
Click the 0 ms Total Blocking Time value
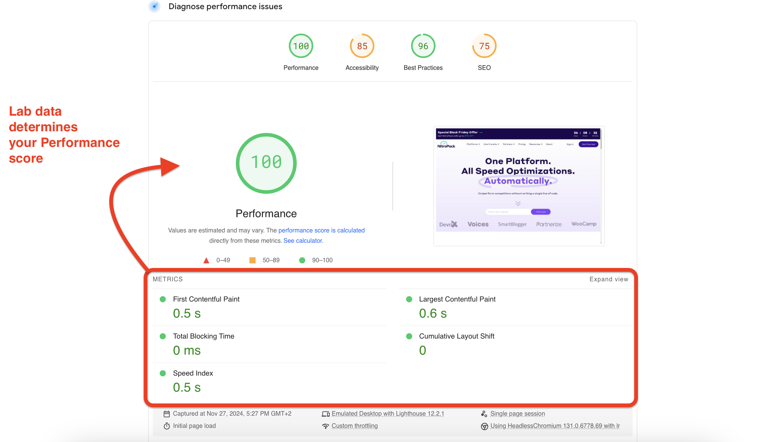(x=187, y=351)
